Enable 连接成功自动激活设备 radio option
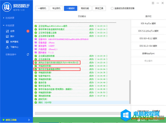166x123 pixels. 112,8
